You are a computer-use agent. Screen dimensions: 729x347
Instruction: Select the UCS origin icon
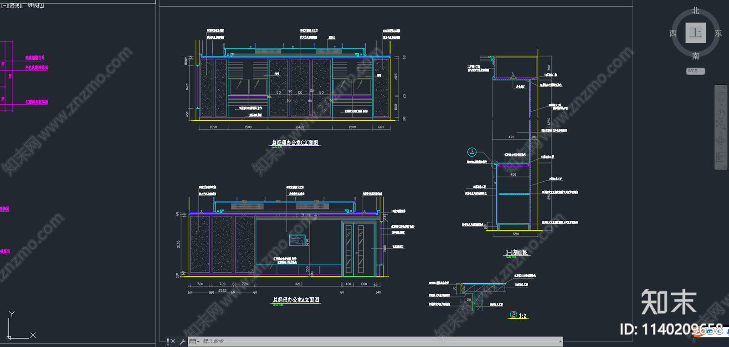coord(9,338)
